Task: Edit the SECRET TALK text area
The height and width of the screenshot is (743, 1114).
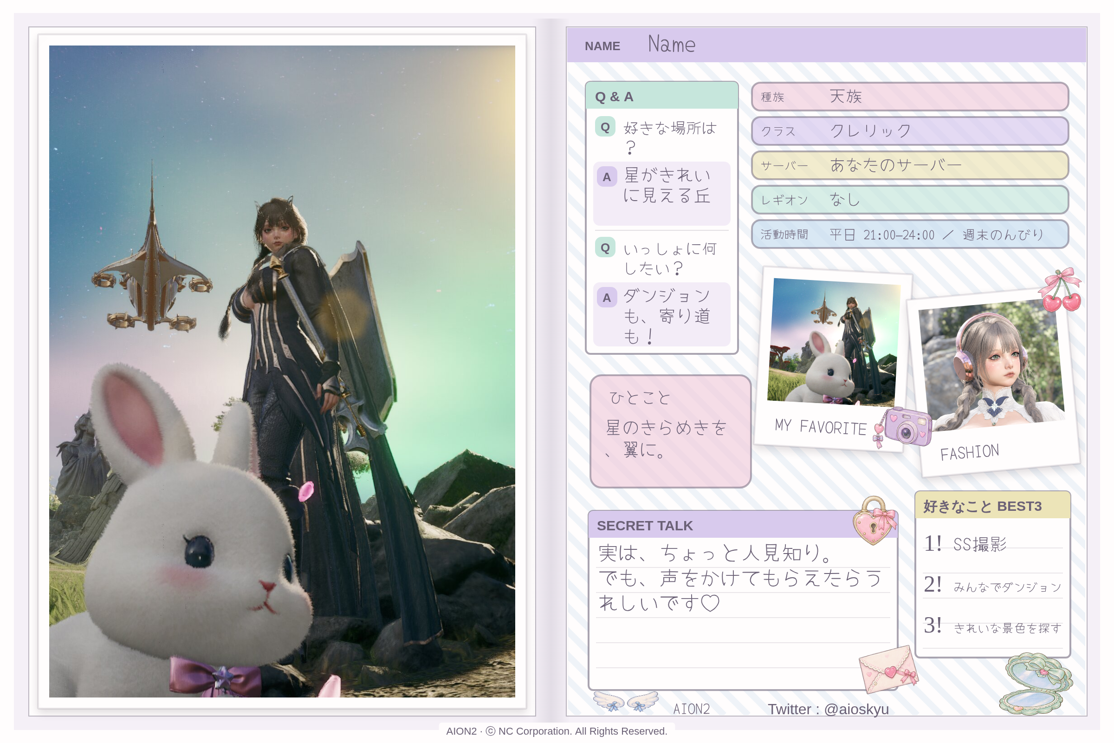Action: coord(743,613)
